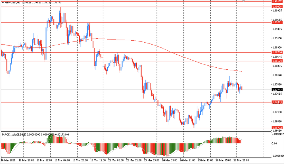Click the 22 Mar 21:00 time label
Image resolution: width=284 pixels, height=164 pixels.
134,160
